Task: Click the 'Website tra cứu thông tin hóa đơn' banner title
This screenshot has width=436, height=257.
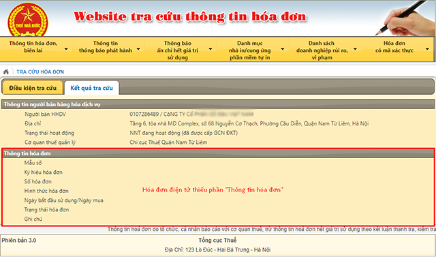Action: pos(190,16)
